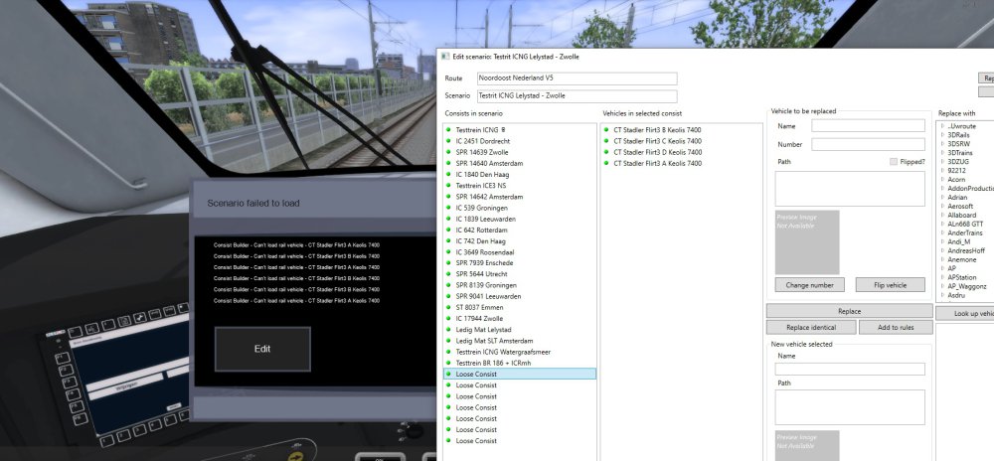
Task: Click green dot beside CT Stadler Flirt3 C vehicle
Action: tap(606, 141)
